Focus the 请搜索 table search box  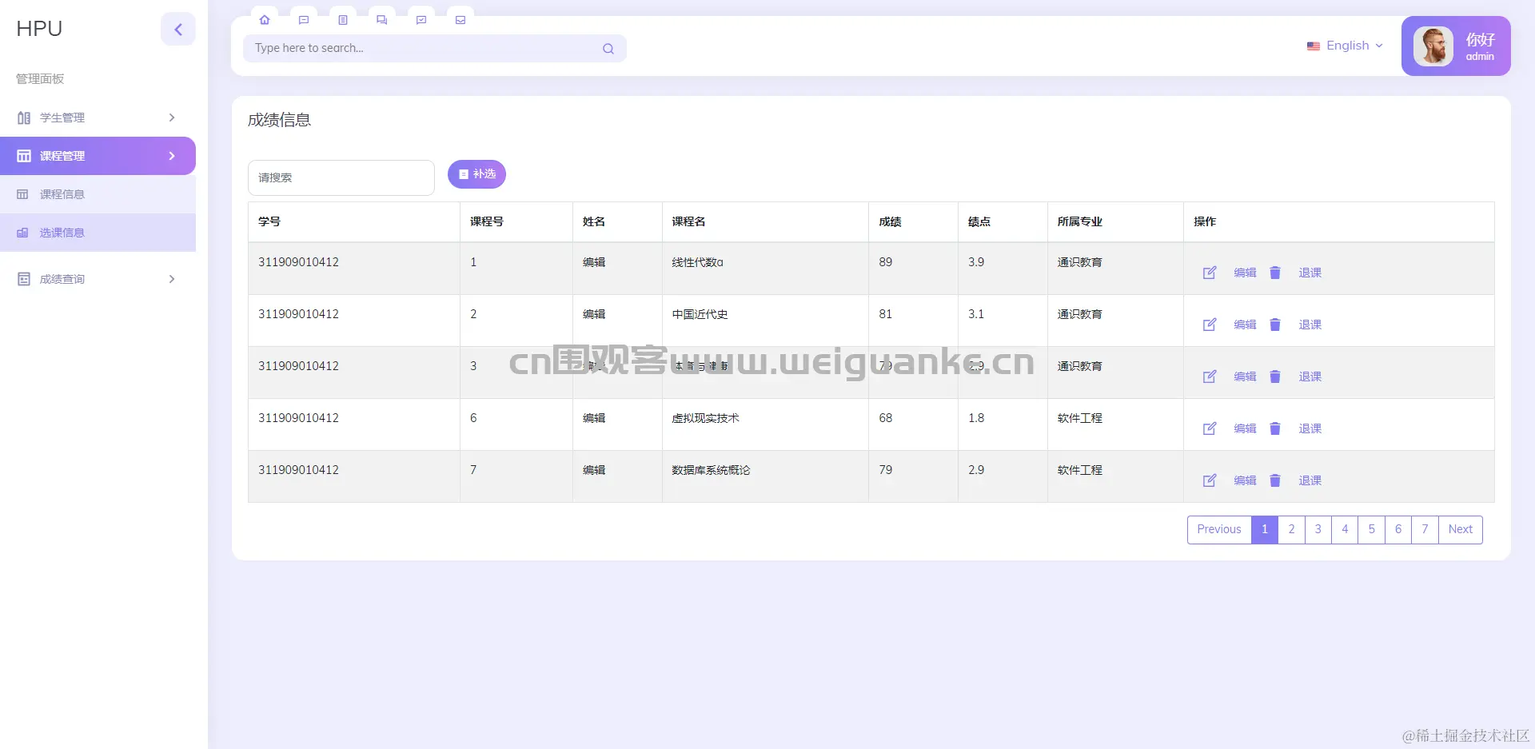(341, 177)
